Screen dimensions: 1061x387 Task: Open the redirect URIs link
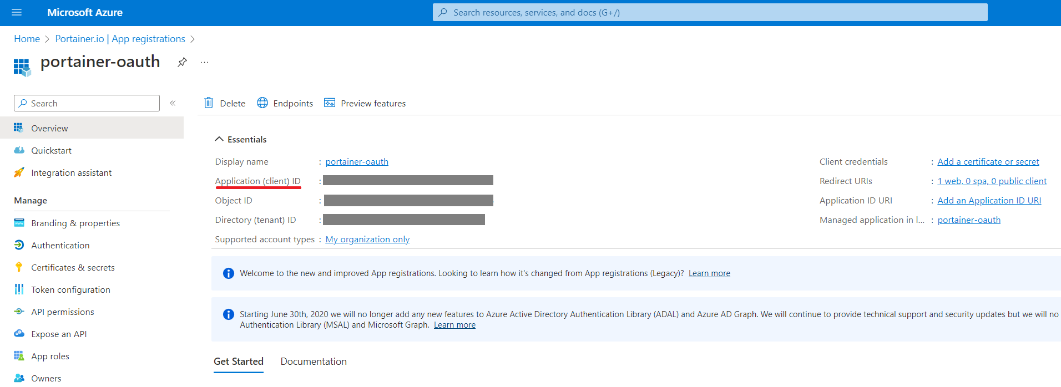[992, 181]
